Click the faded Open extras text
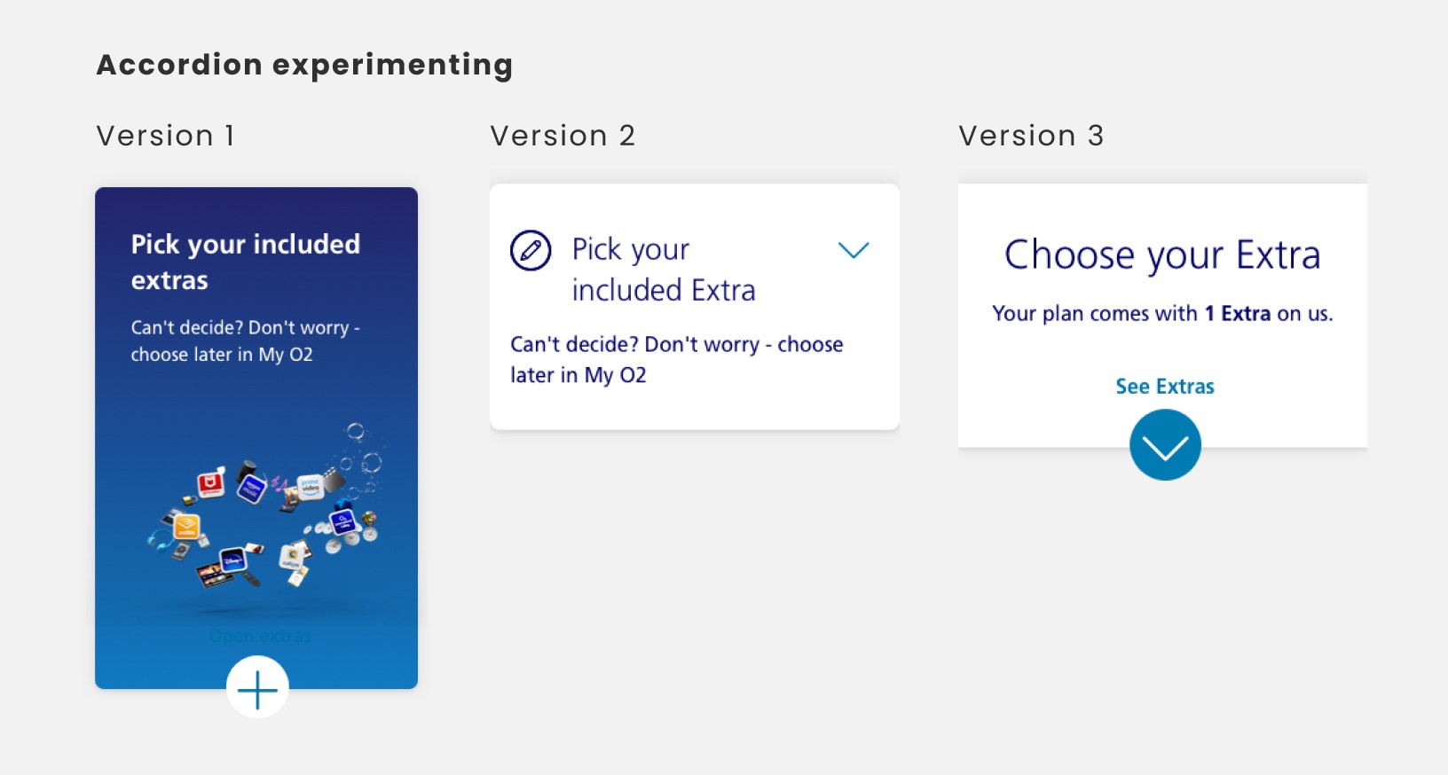The height and width of the screenshot is (775, 1448). pyautogui.click(x=260, y=636)
